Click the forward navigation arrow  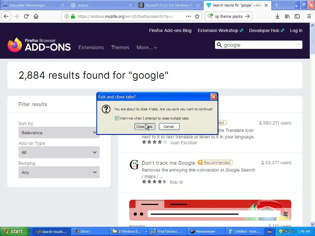tap(16, 16)
